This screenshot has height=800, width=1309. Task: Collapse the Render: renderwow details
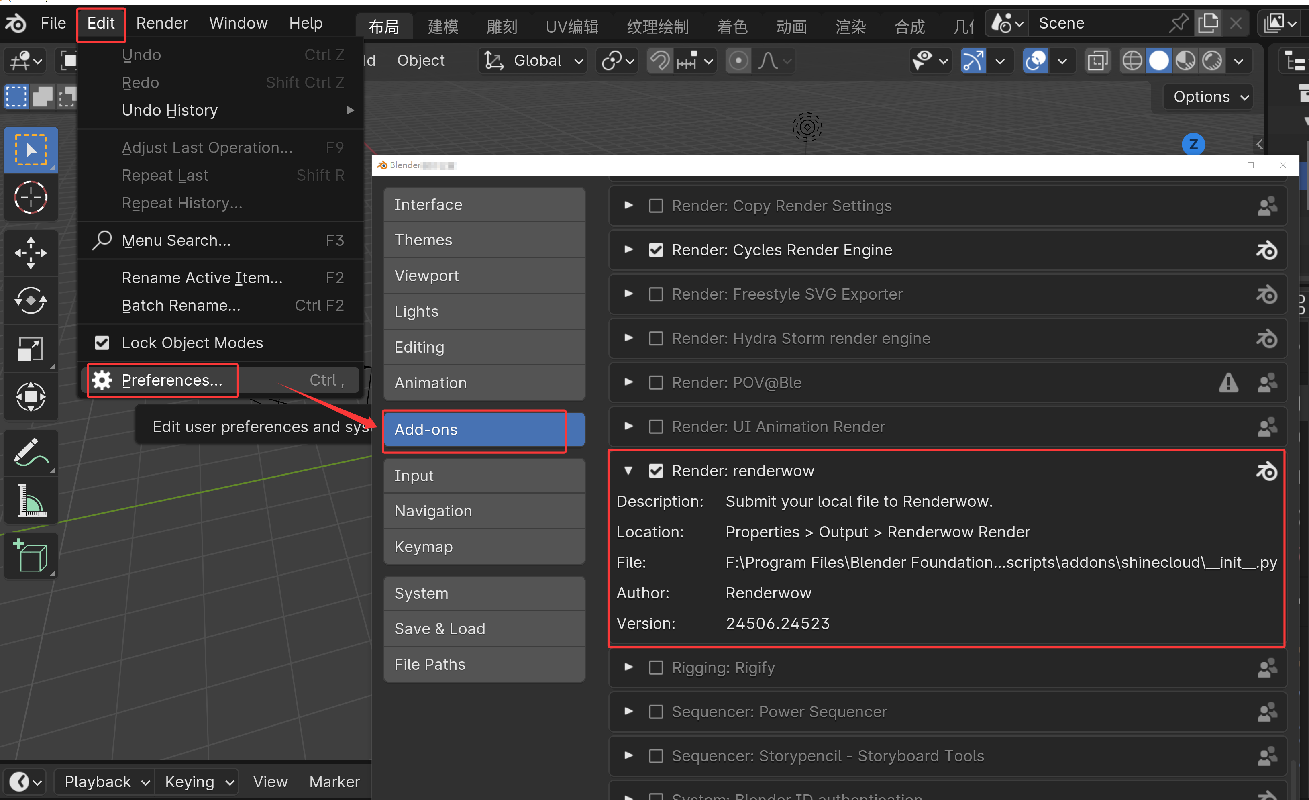628,471
